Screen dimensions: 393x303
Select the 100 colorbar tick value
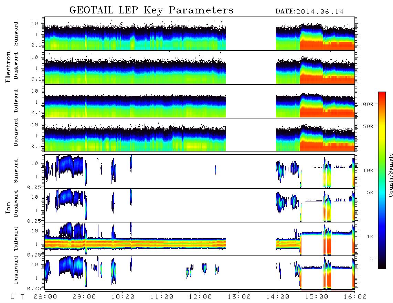369,170
